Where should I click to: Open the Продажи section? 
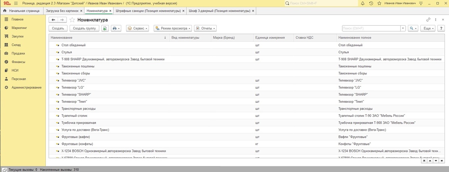23,54
